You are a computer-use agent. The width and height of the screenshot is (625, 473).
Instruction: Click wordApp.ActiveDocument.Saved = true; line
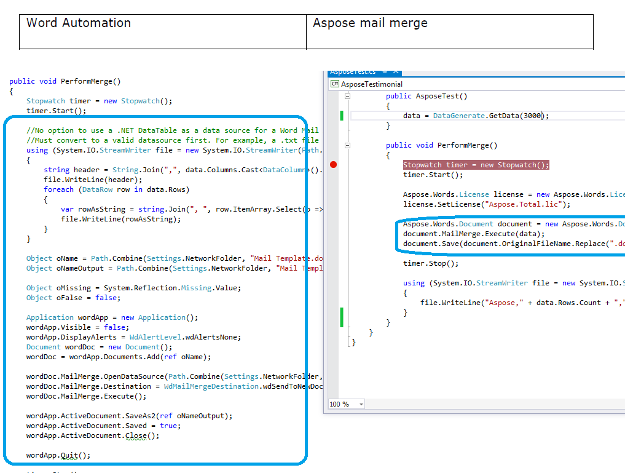[104, 426]
